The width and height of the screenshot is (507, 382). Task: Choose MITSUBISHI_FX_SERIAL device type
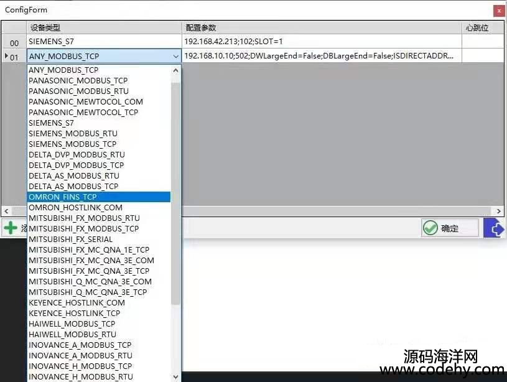99,240
